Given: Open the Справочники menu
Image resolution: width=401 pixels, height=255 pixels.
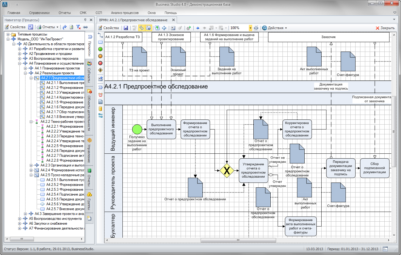Looking at the screenshot, I should click(x=39, y=13).
